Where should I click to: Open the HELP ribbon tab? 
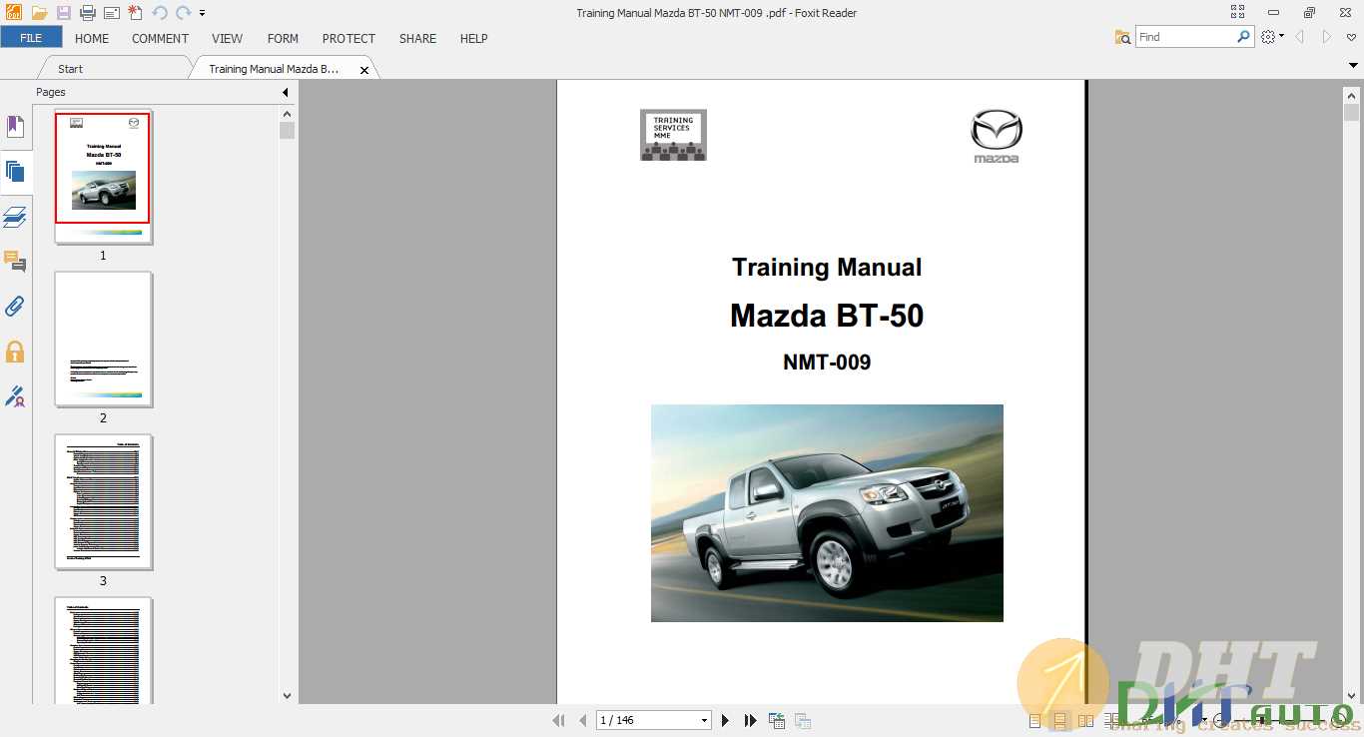tap(473, 38)
